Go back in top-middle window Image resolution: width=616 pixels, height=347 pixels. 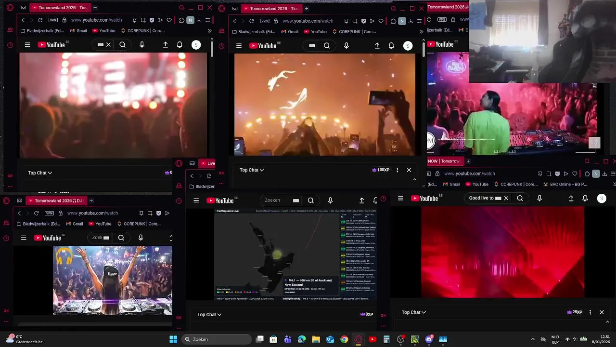(x=234, y=21)
